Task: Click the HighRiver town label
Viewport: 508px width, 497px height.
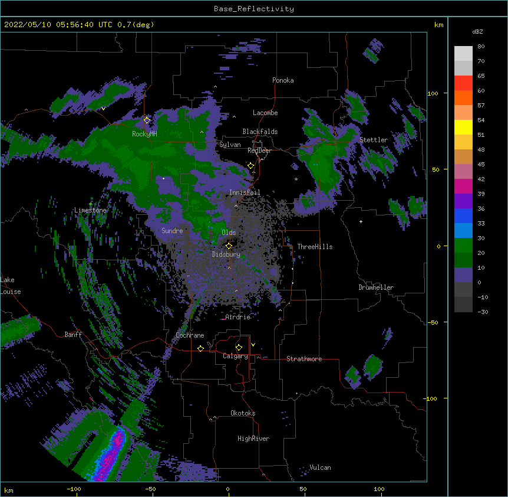Action: [253, 439]
